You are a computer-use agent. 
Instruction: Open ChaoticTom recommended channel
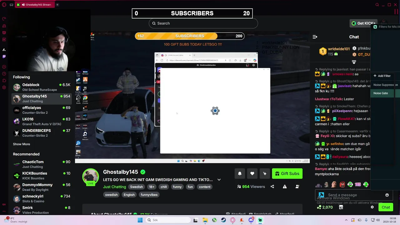(42, 164)
